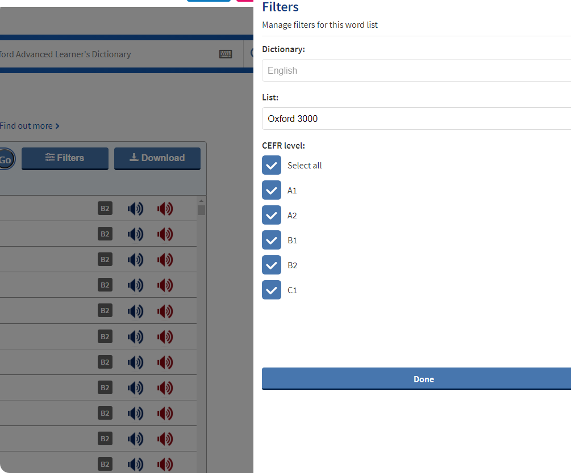Play red audio in last visible B2 row
The height and width of the screenshot is (473, 571).
[x=165, y=464]
